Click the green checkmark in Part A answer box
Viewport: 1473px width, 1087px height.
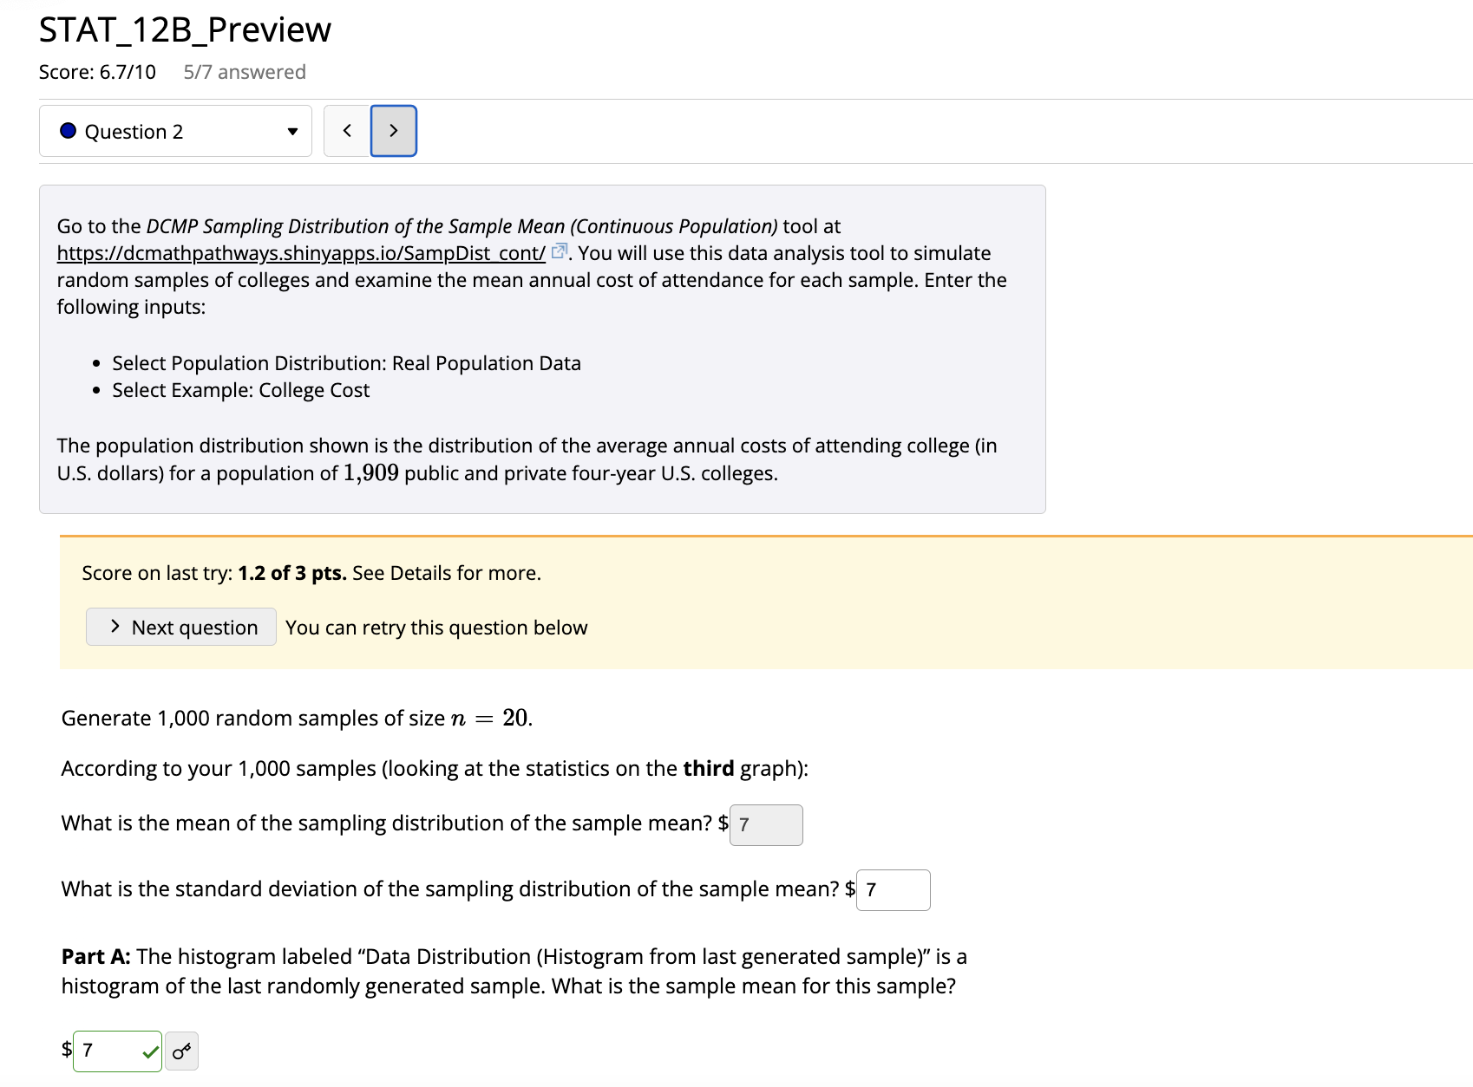[x=149, y=1051]
